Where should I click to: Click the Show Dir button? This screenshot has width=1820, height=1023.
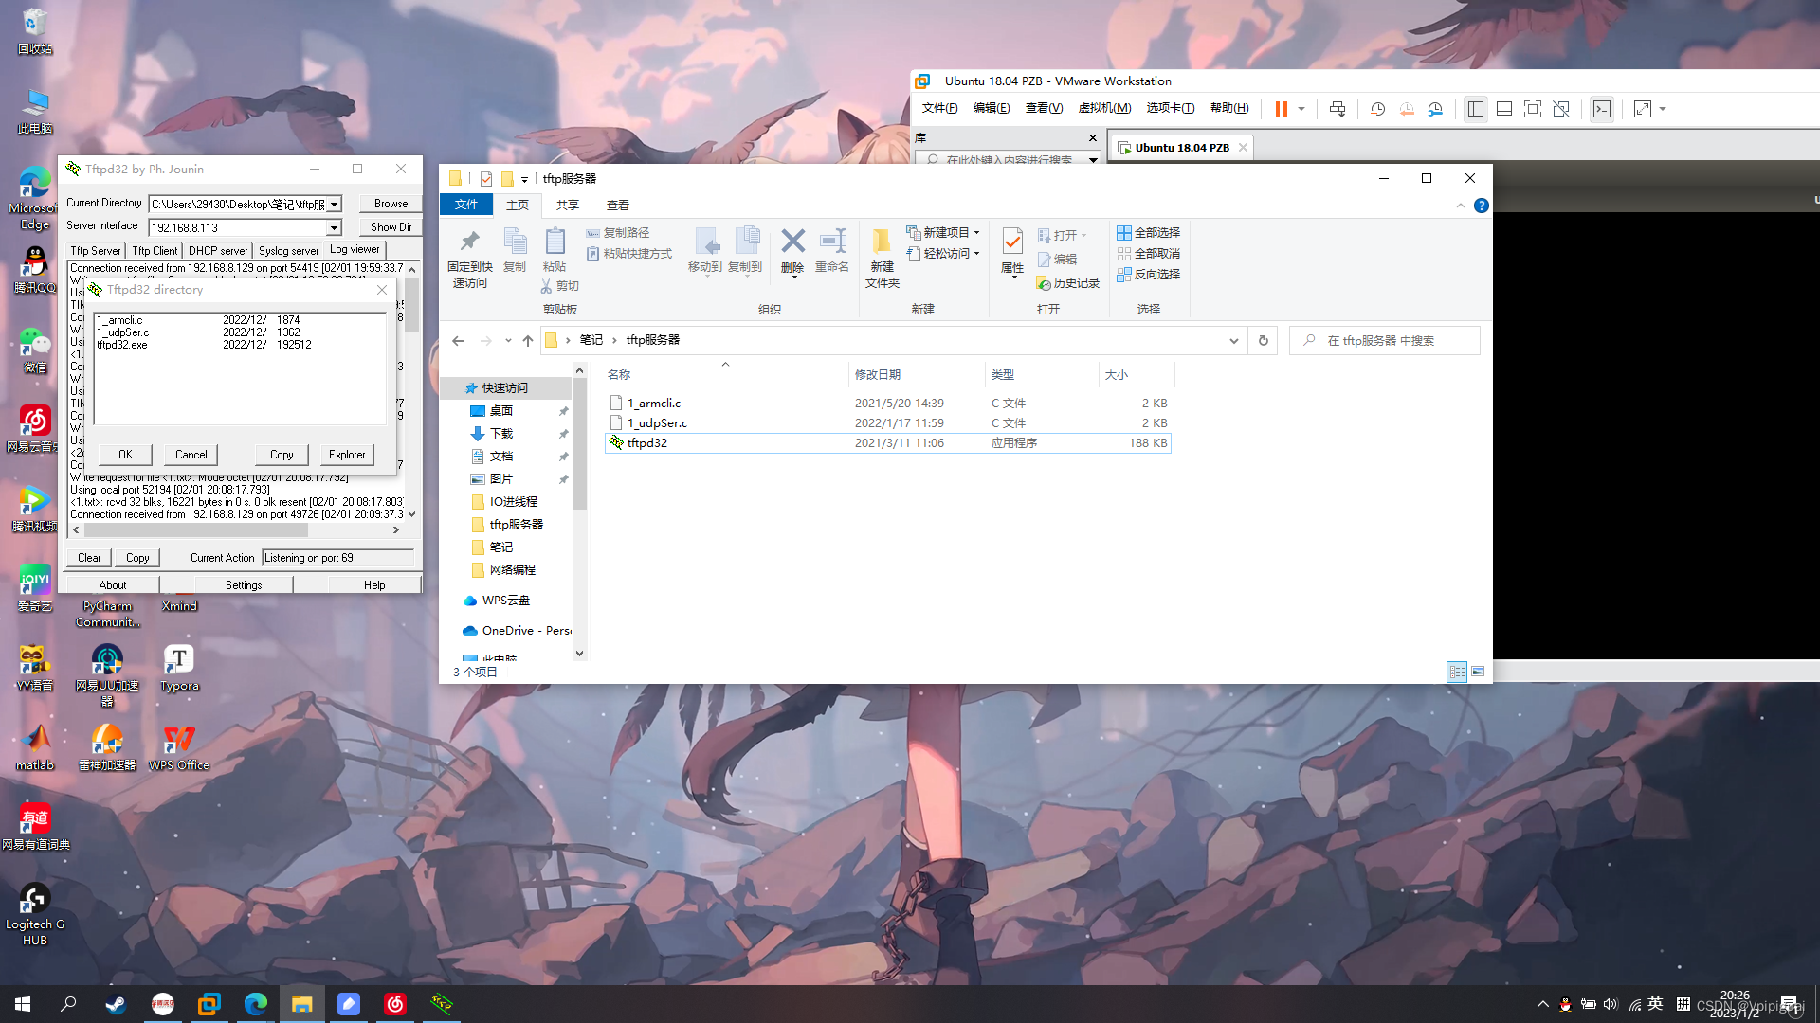pos(391,227)
